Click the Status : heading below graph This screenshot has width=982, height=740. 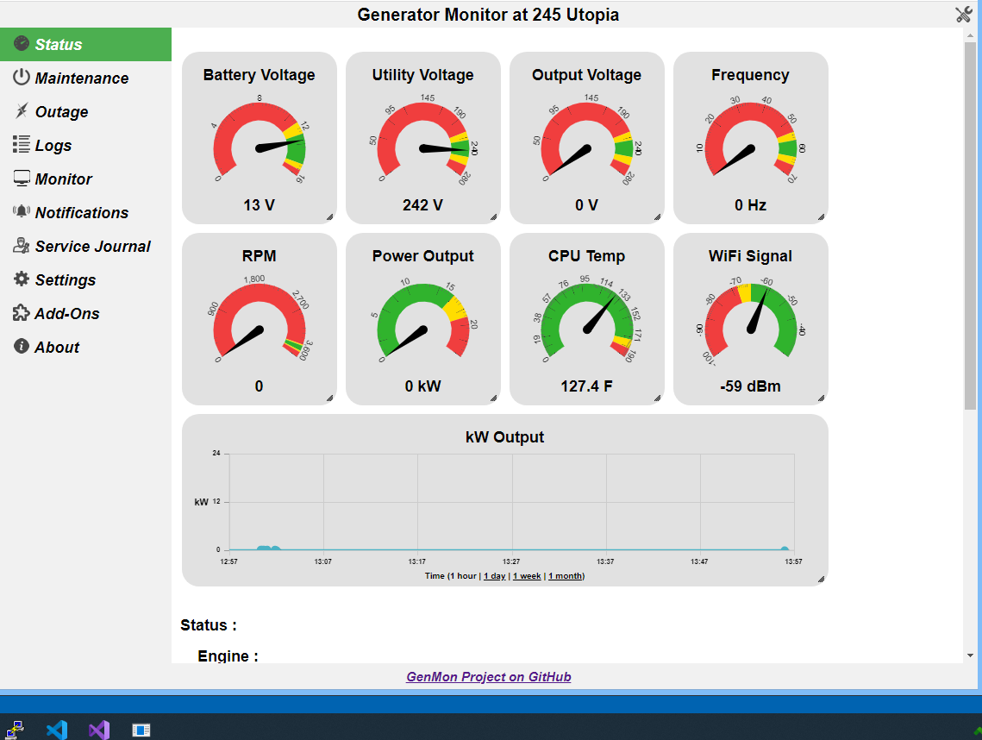[x=209, y=625]
